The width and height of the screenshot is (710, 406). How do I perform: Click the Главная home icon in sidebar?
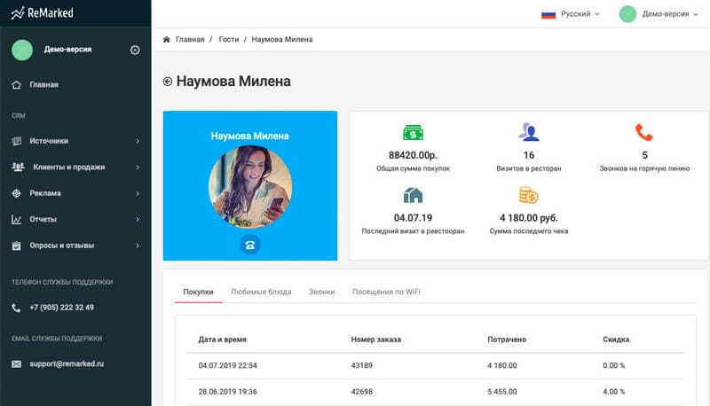(16, 85)
